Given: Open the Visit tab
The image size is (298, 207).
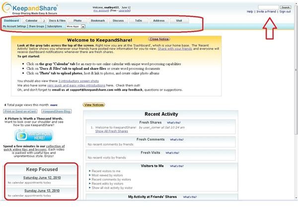Looking at the screenshot, I should pyautogui.click(x=179, y=20).
